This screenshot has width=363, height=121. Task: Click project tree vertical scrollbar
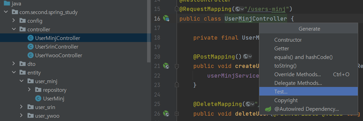149,31
